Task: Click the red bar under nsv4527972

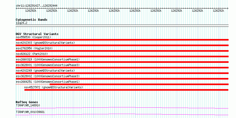Action: (x=126, y=90)
